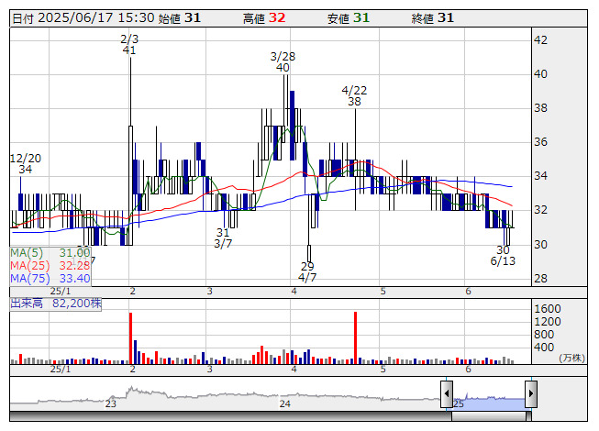This screenshot has height=431, width=599.
Task: Click the 高値 high price value 32
Action: click(277, 17)
